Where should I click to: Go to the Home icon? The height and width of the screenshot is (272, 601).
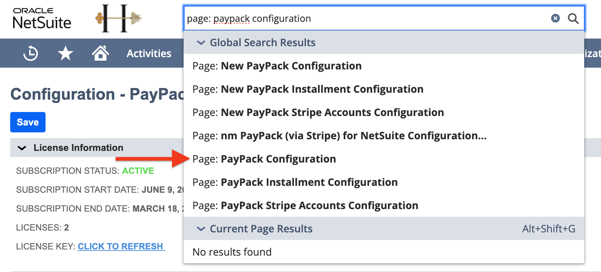(x=100, y=53)
